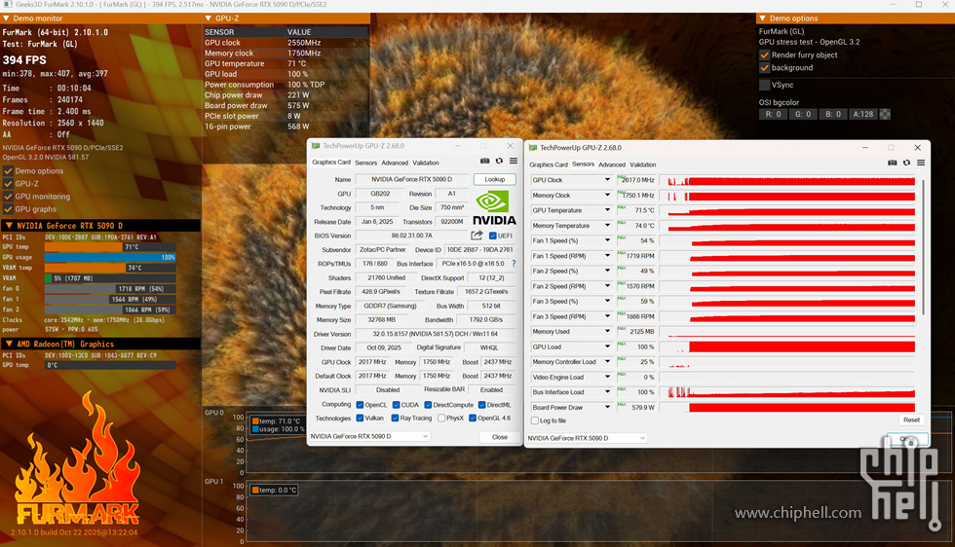Viewport: 955px width, 547px height.
Task: Click the B: 0 bgcolor field
Action: click(833, 114)
